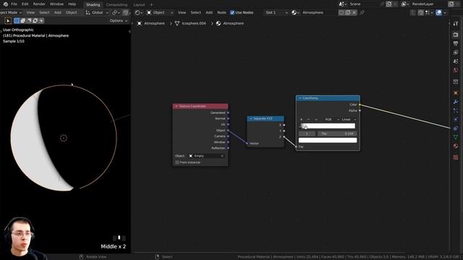Switch to the Layout workspace tab
This screenshot has width=463, height=260.
click(x=139, y=5)
